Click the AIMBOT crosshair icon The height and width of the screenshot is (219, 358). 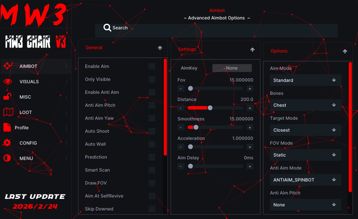(7, 66)
